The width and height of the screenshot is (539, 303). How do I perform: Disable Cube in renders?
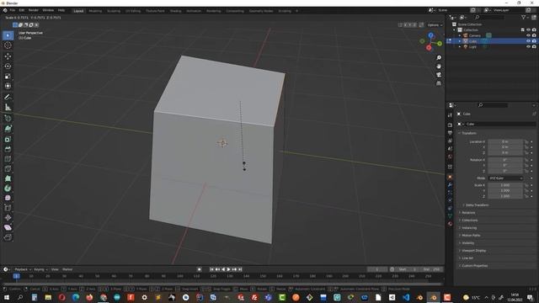534,41
